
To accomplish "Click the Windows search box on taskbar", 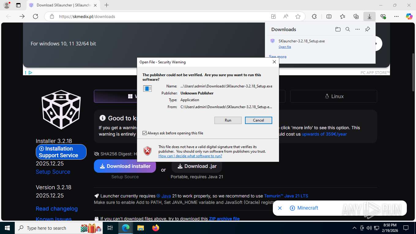I will click(x=58, y=228).
